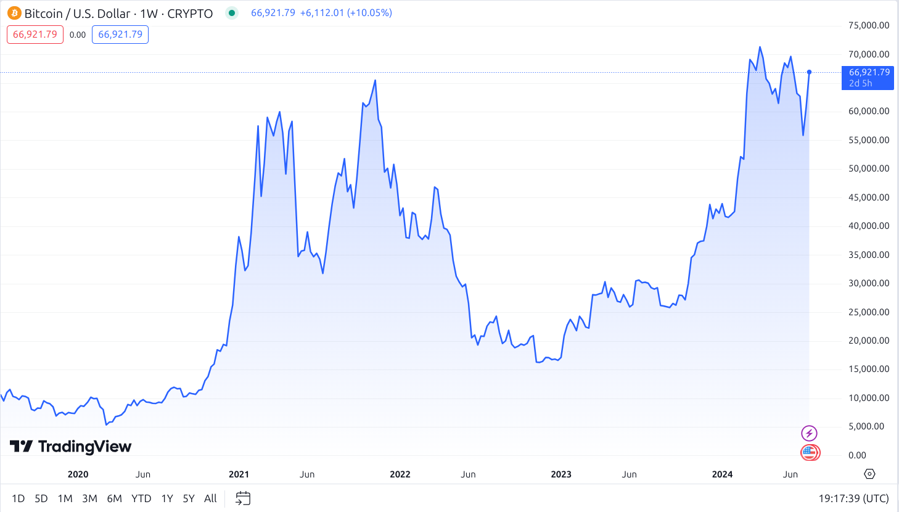Image resolution: width=899 pixels, height=512 pixels.
Task: Click the current price label on the price axis
Action: [868, 78]
